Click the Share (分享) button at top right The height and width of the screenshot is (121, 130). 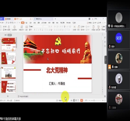(99, 23)
